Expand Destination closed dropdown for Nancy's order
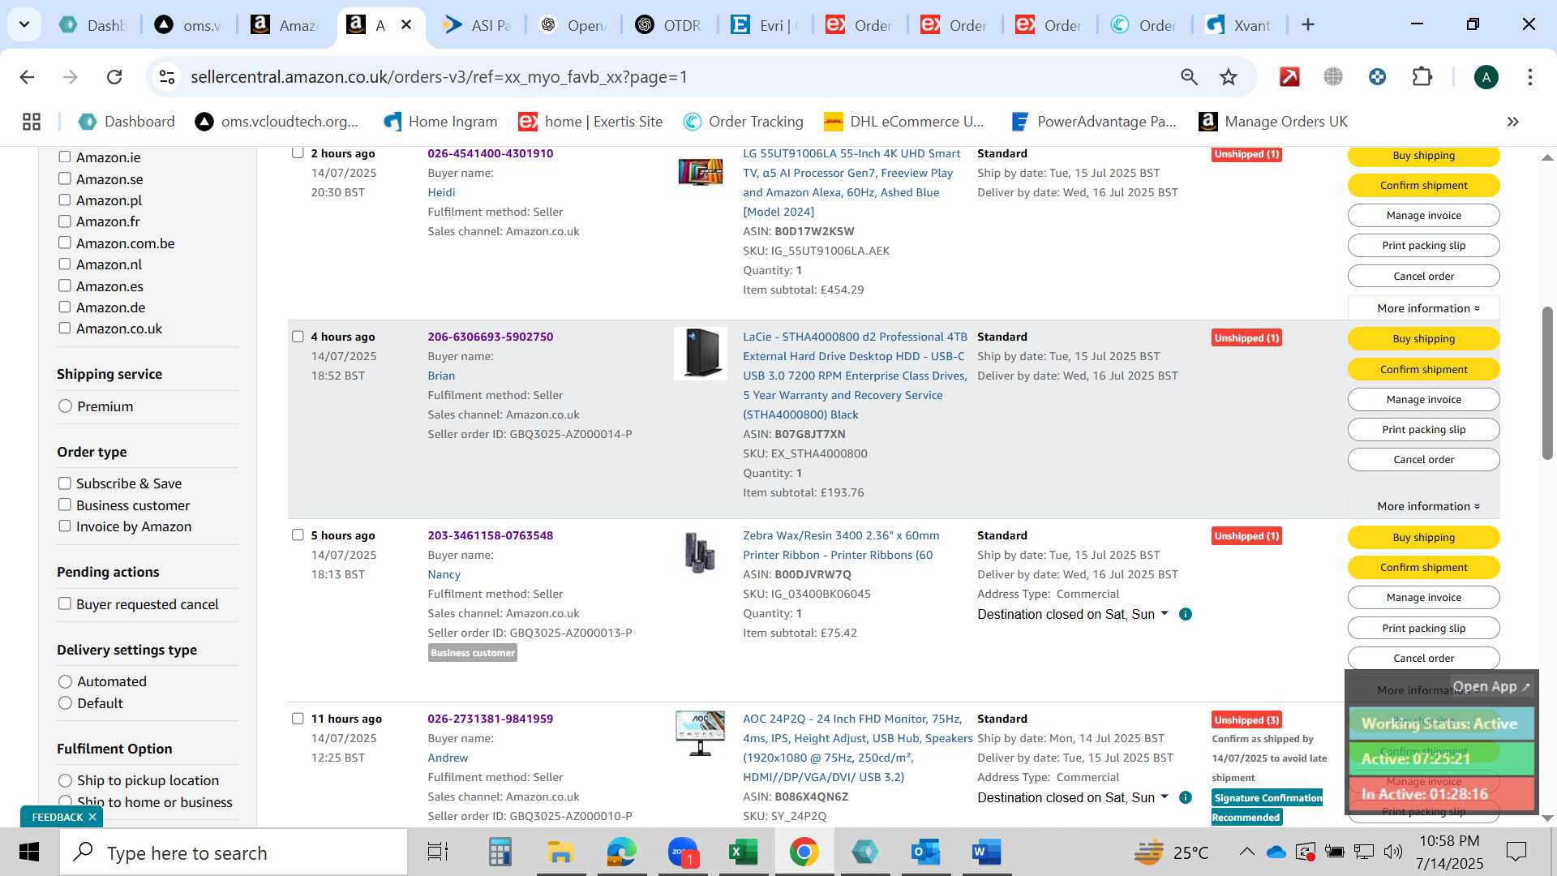1557x876 pixels. point(1073,614)
